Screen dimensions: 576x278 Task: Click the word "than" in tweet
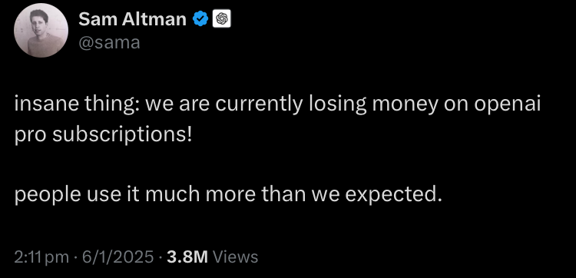pyautogui.click(x=283, y=194)
